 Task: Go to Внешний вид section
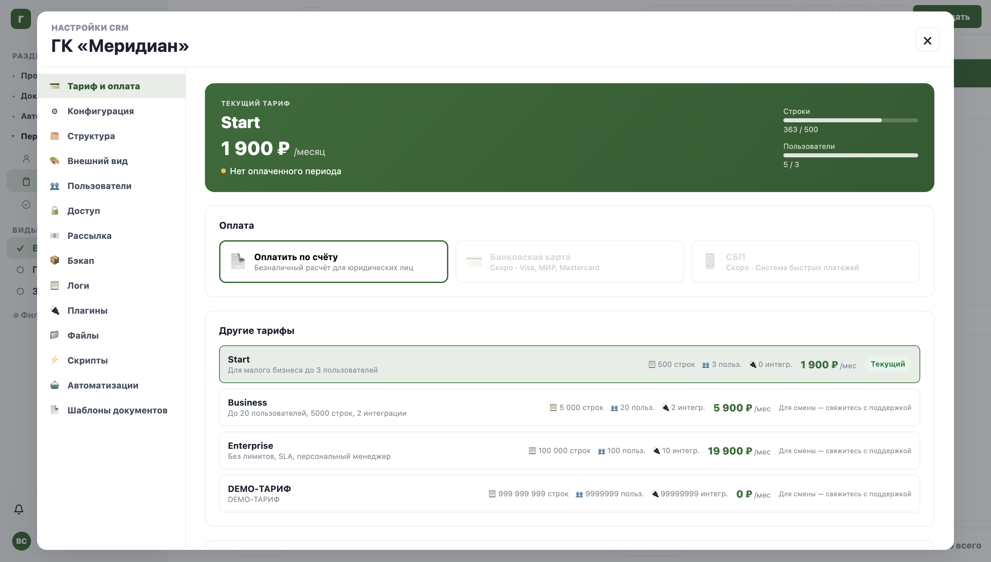[x=112, y=161]
